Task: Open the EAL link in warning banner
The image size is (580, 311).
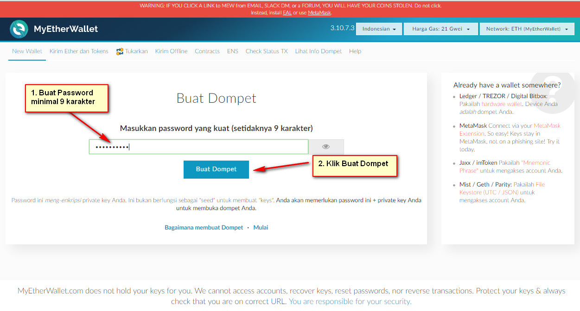Action: pos(287,13)
